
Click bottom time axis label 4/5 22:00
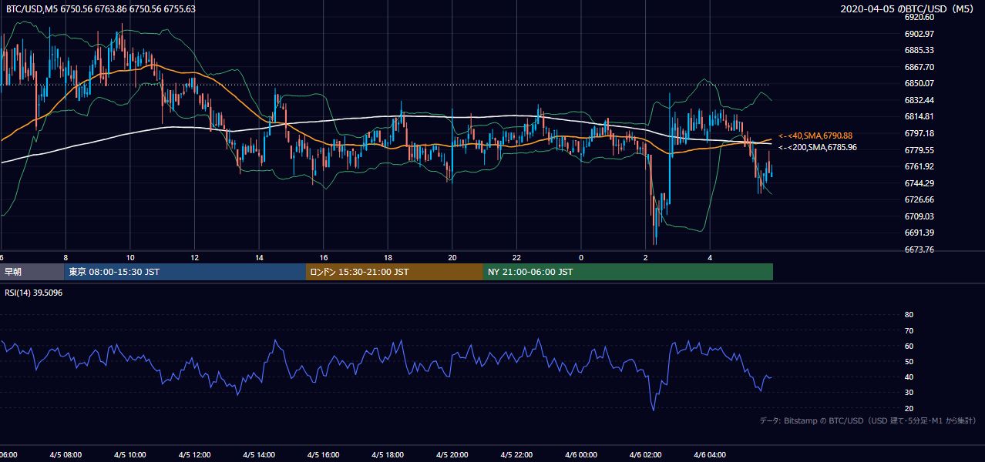click(x=516, y=455)
